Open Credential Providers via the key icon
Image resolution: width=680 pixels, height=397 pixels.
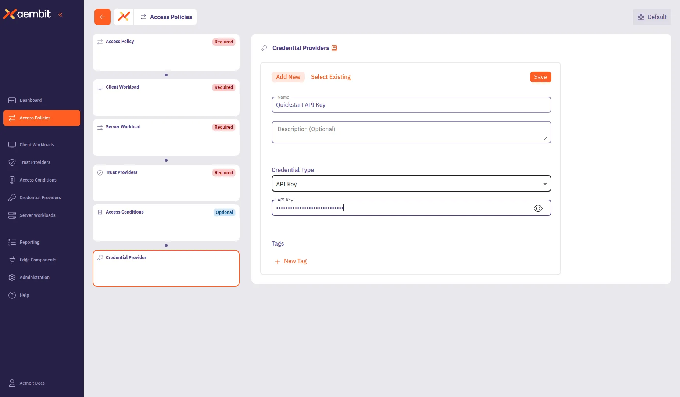click(x=12, y=197)
